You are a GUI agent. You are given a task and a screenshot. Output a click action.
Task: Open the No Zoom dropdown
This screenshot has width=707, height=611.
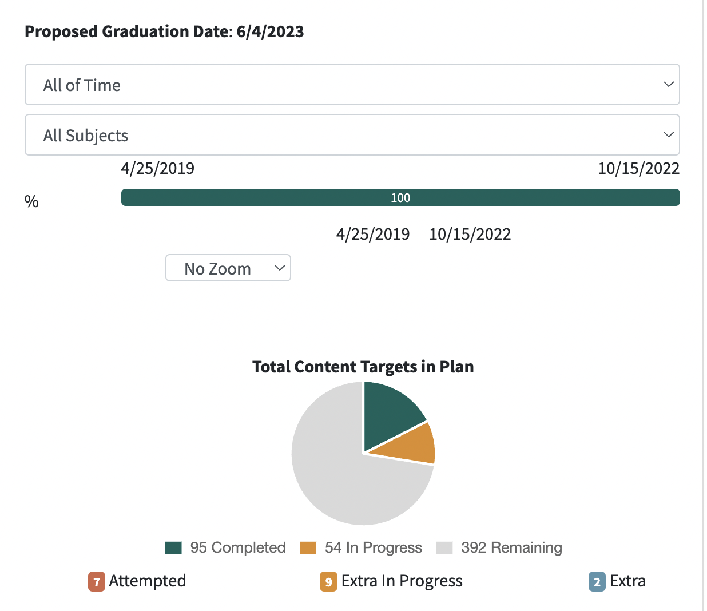click(x=228, y=268)
